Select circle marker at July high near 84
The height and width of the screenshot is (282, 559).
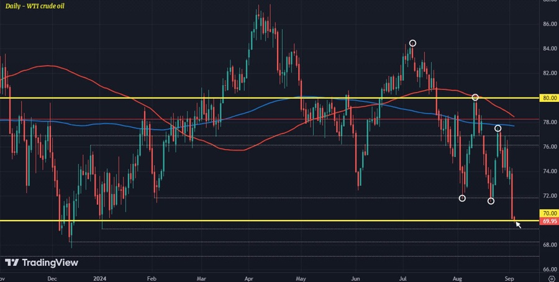click(x=412, y=43)
